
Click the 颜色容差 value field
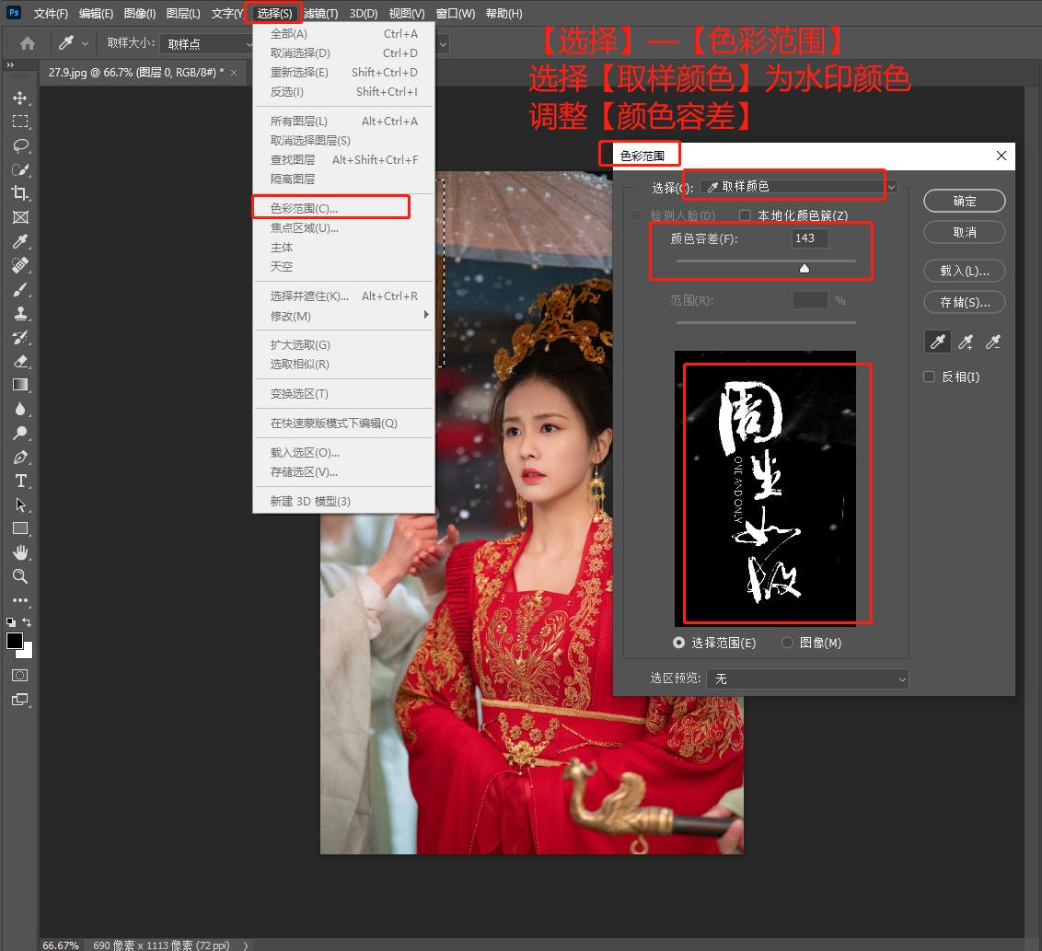(809, 238)
